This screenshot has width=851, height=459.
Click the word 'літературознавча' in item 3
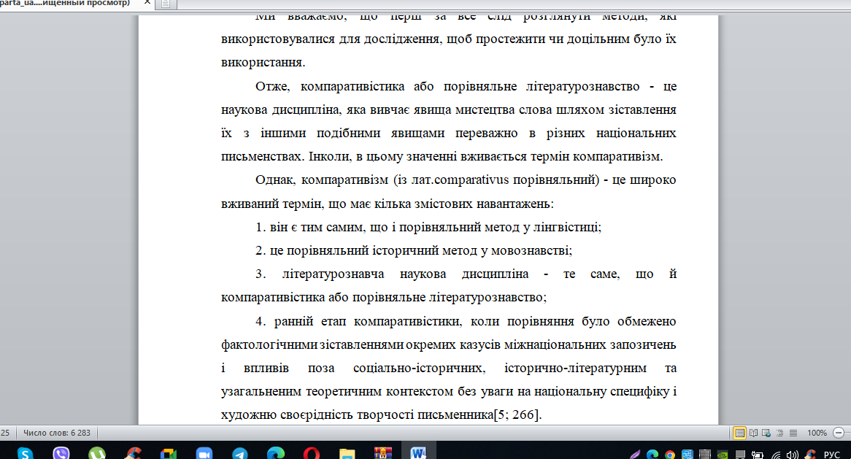pos(334,274)
